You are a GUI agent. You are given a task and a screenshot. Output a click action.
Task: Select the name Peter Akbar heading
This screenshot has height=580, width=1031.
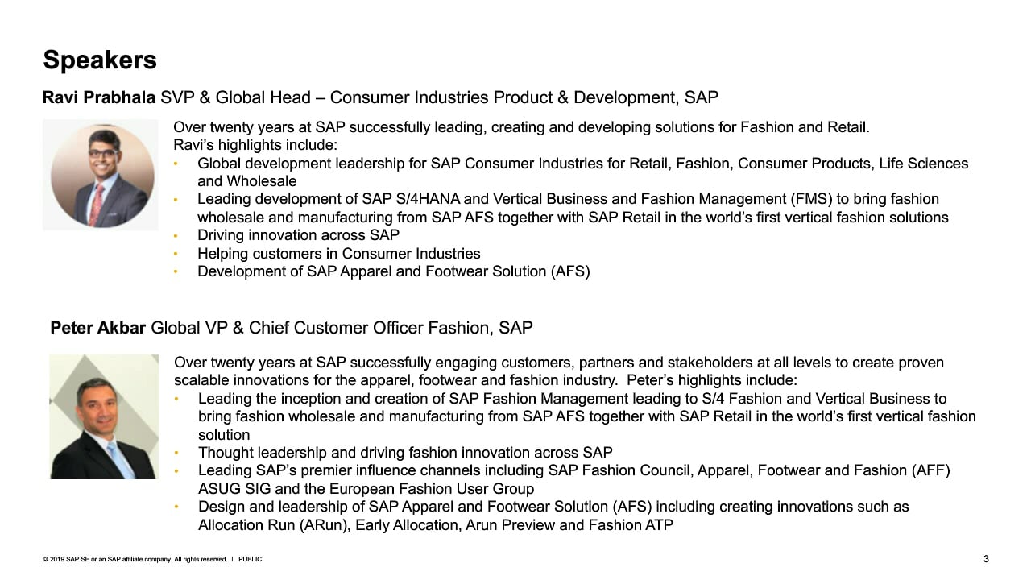point(98,328)
